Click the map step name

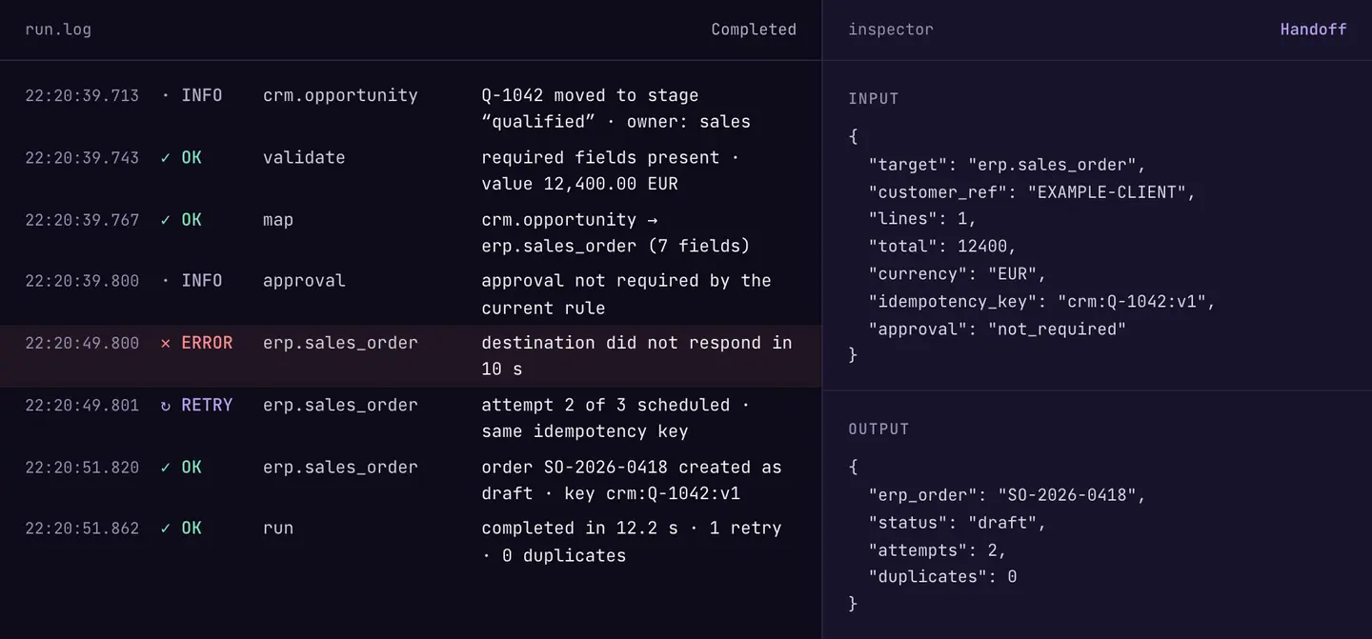pyautogui.click(x=278, y=220)
